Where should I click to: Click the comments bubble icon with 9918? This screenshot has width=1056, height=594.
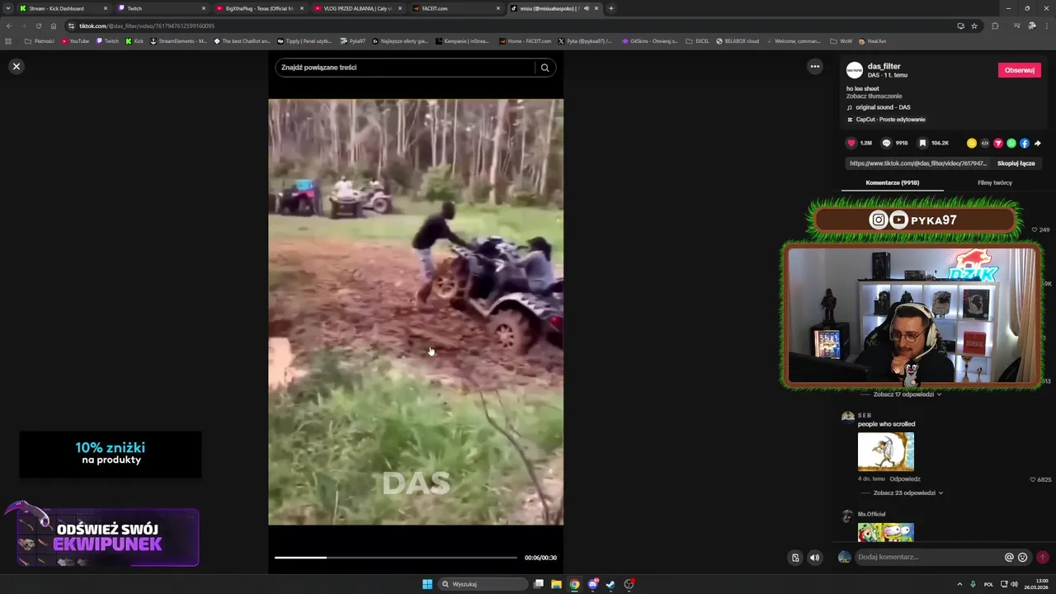(886, 143)
